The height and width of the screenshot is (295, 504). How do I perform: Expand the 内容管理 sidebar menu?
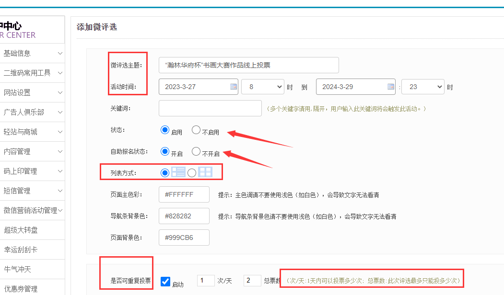(x=32, y=151)
